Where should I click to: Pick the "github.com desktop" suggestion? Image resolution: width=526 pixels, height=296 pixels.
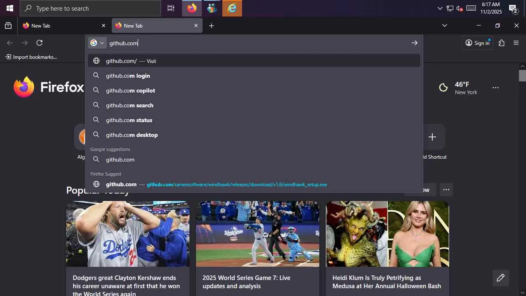pos(254,135)
